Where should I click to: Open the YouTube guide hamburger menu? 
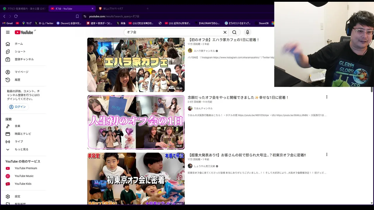coord(8,32)
